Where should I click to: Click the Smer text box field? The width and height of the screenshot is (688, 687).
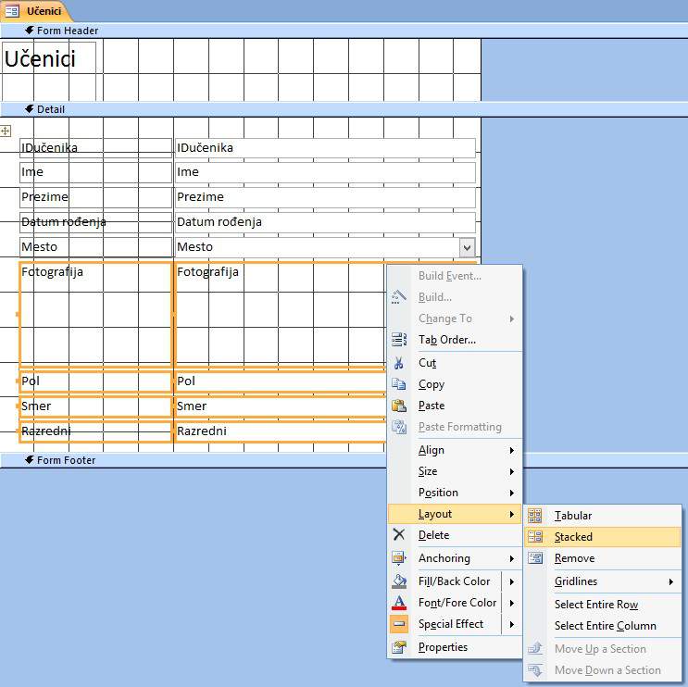(x=280, y=406)
